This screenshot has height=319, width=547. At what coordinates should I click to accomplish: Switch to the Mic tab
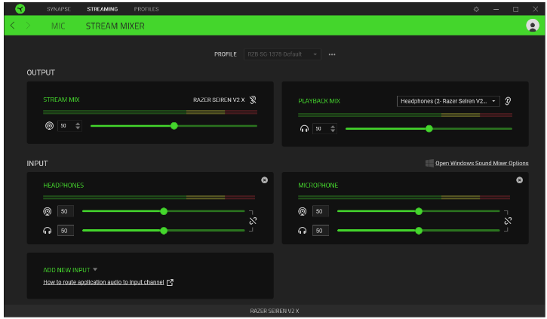click(58, 26)
